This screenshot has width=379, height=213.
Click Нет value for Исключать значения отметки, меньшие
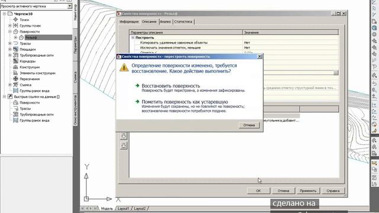click(x=247, y=48)
